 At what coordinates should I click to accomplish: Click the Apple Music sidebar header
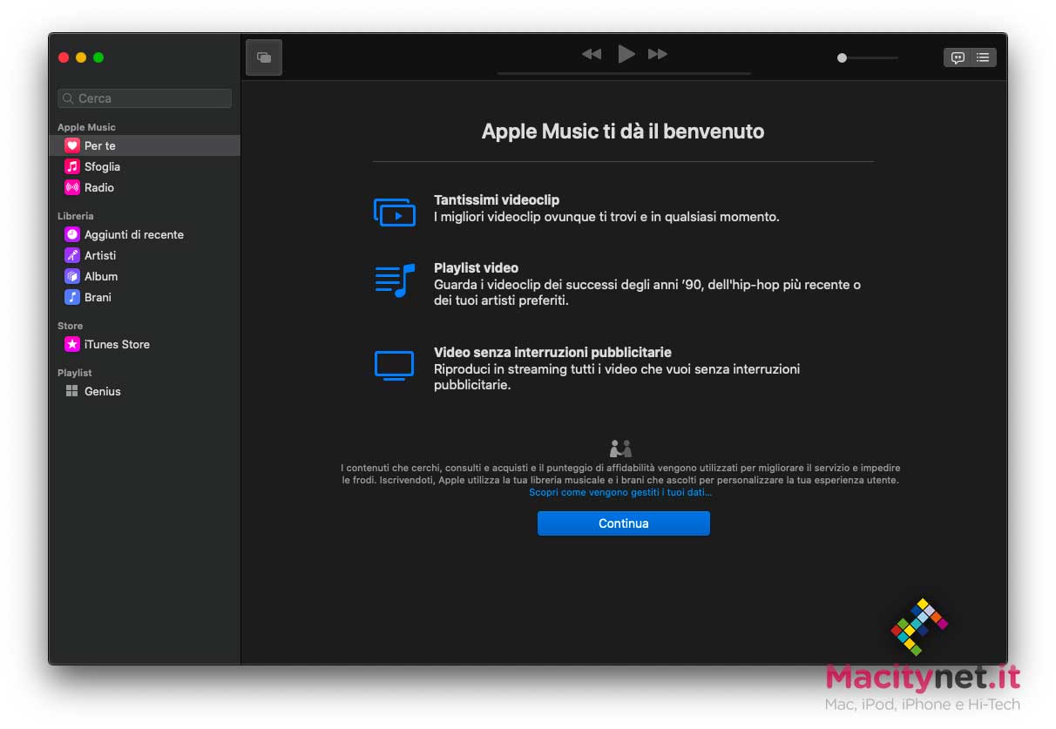coord(86,127)
